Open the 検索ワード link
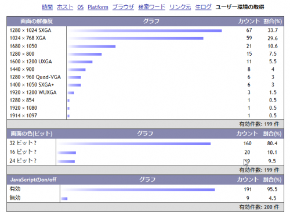The width and height of the screenshot is (290, 212). pos(151,7)
